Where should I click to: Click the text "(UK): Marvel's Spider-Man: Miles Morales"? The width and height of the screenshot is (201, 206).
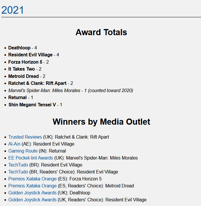96,158
